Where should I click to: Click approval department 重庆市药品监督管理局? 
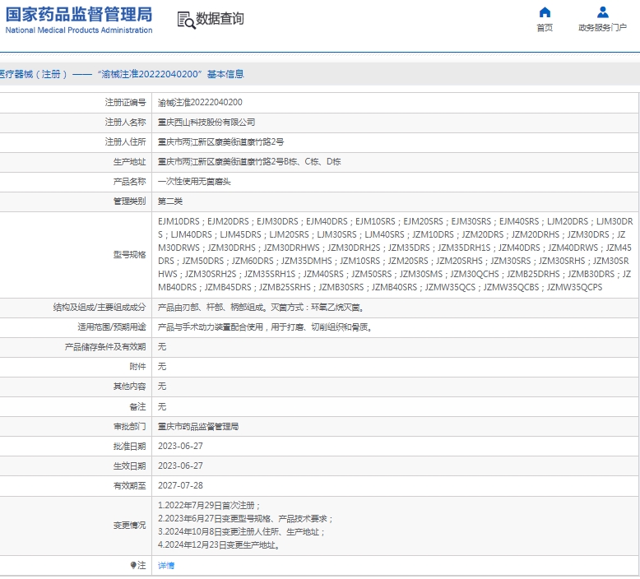(198, 426)
